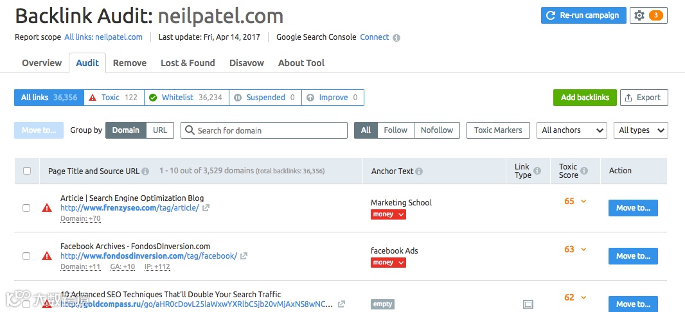Click the GA: +10 marker text
Screen dimensions: 685x312
coord(123,266)
